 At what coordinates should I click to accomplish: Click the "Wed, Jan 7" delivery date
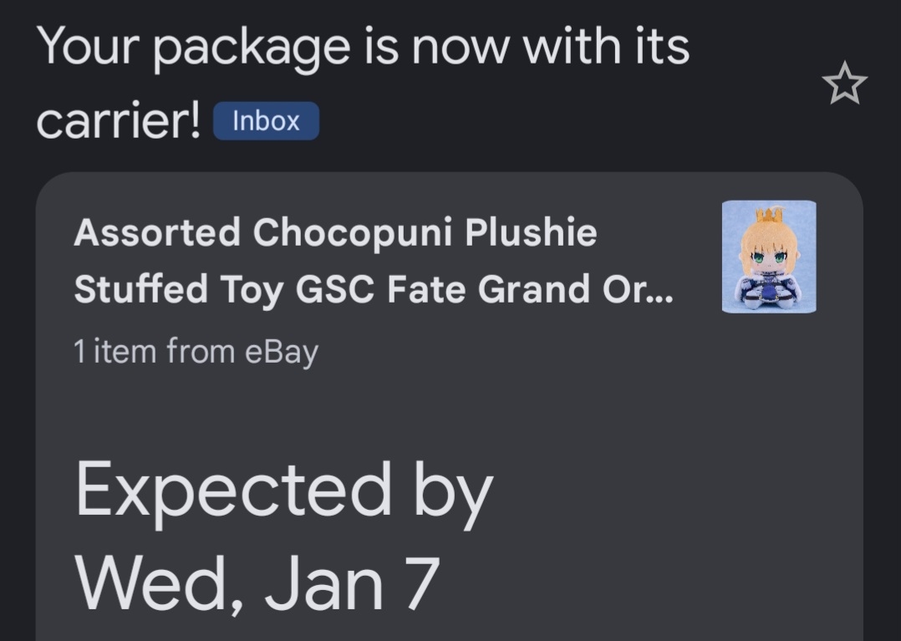click(257, 582)
